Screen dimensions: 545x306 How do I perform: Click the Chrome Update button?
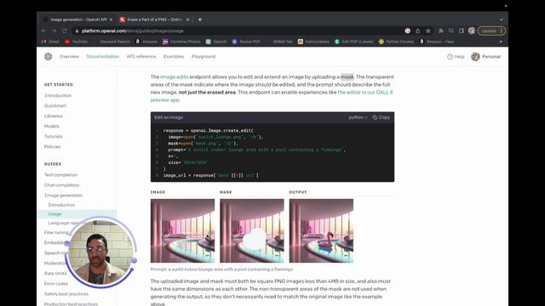point(491,31)
